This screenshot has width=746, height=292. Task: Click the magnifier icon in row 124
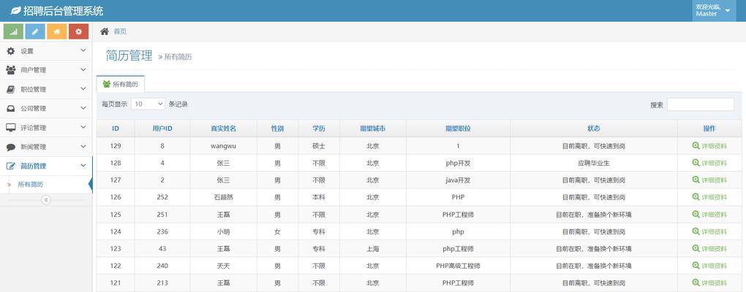point(696,231)
